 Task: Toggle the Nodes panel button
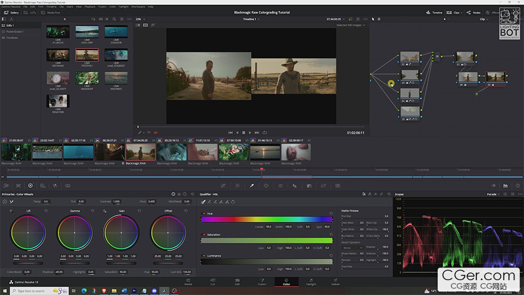click(473, 13)
